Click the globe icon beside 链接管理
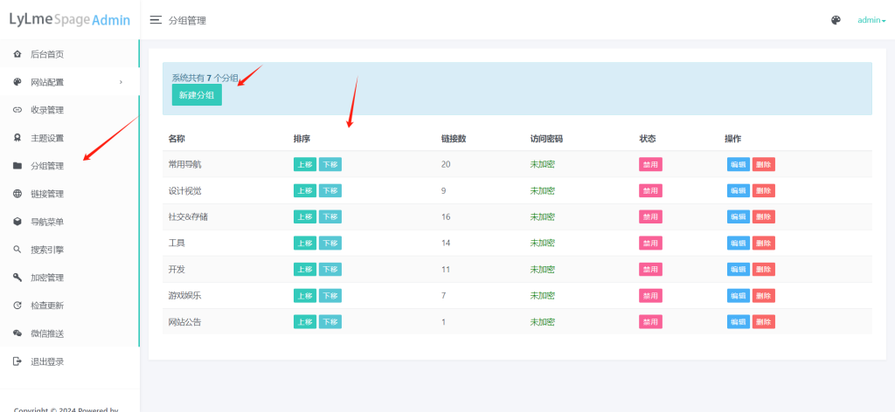The width and height of the screenshot is (895, 412). (17, 194)
